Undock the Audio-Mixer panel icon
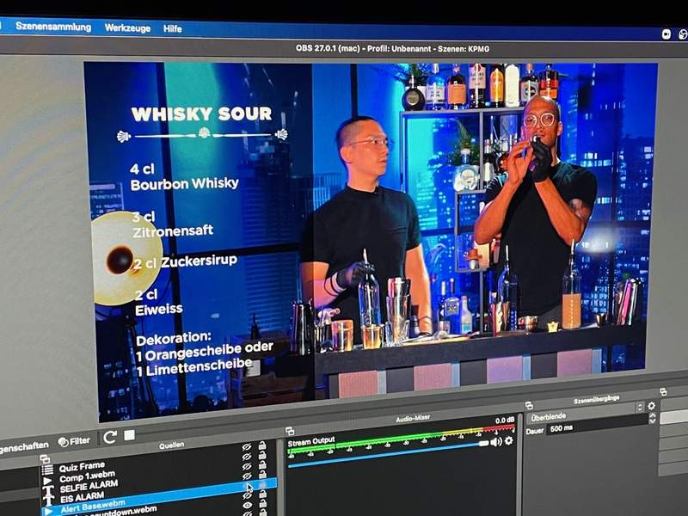Screen dimensions: 688x516 tap(291, 430)
